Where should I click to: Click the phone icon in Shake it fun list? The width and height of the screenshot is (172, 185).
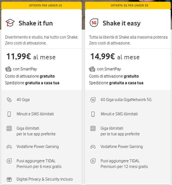[9, 114]
